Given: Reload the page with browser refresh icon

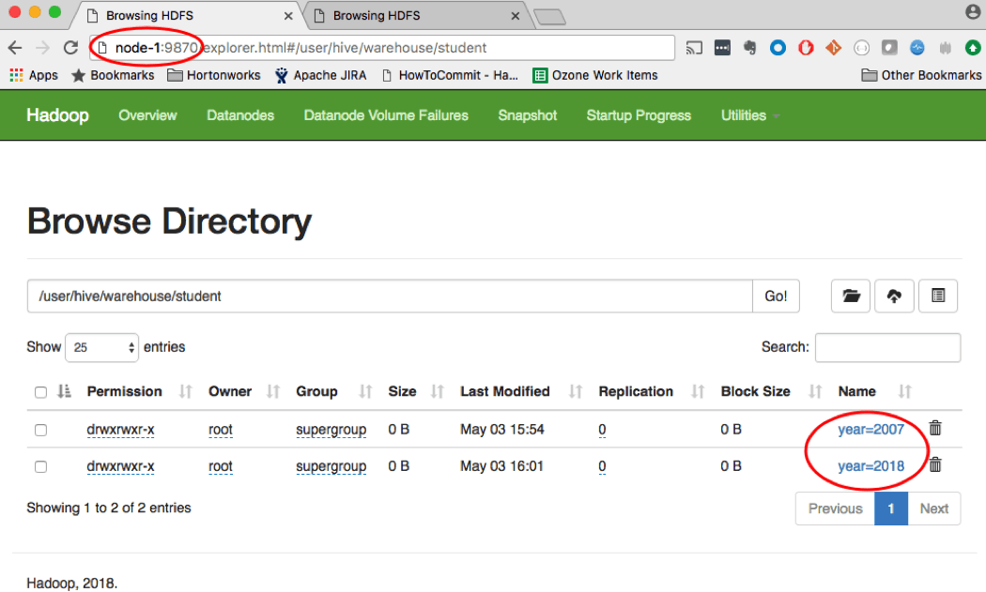Looking at the screenshot, I should tap(70, 48).
